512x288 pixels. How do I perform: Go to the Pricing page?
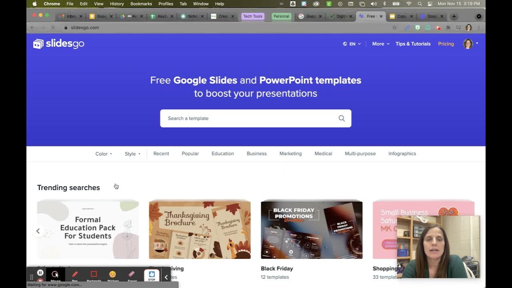click(446, 44)
